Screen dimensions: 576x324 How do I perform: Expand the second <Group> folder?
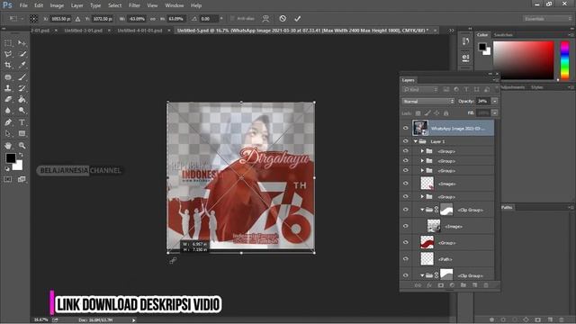click(422, 161)
